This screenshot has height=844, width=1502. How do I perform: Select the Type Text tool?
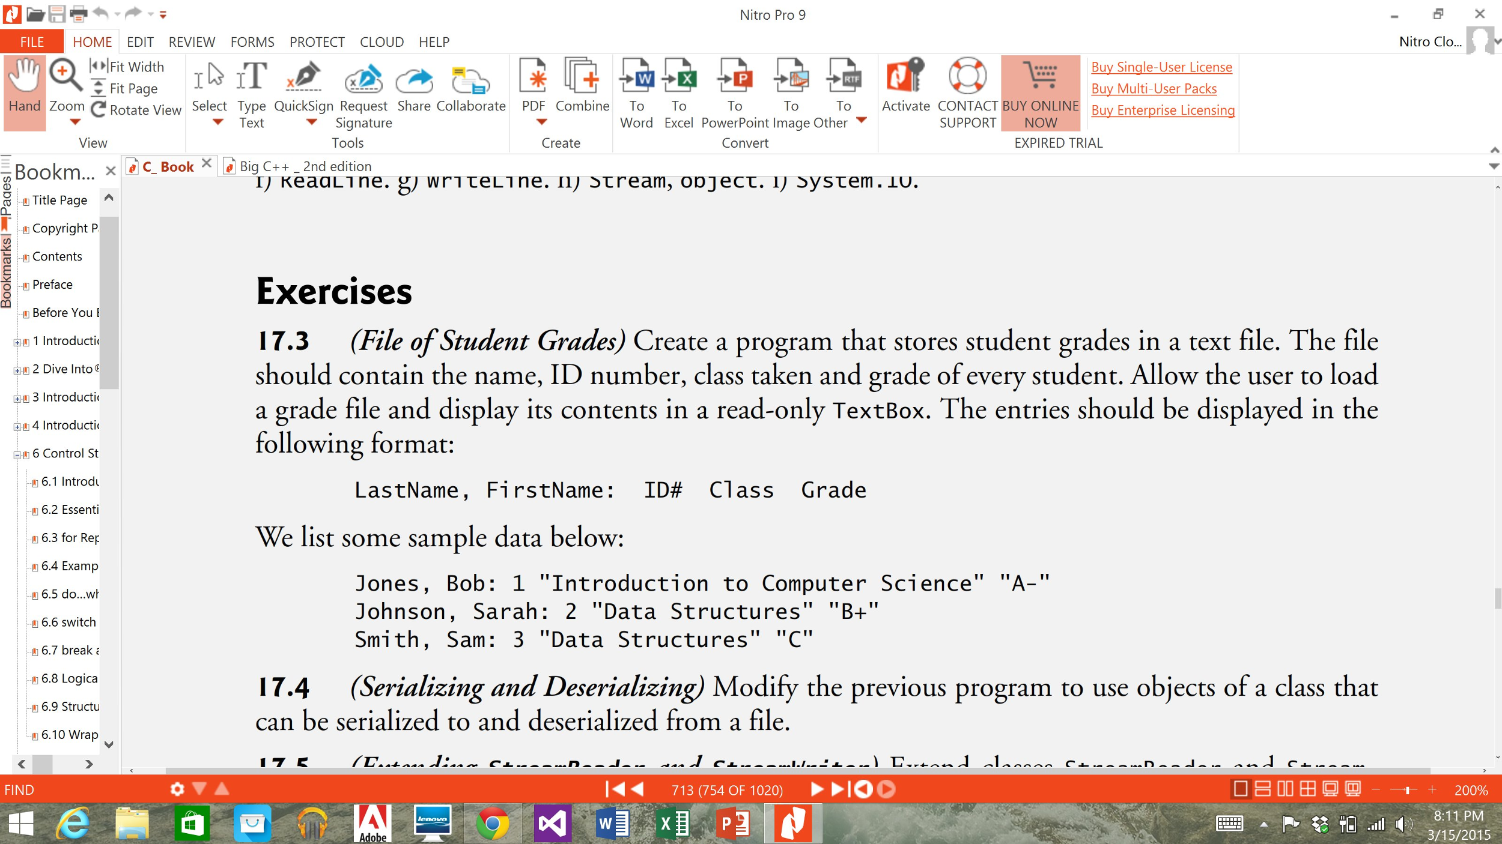(x=251, y=90)
